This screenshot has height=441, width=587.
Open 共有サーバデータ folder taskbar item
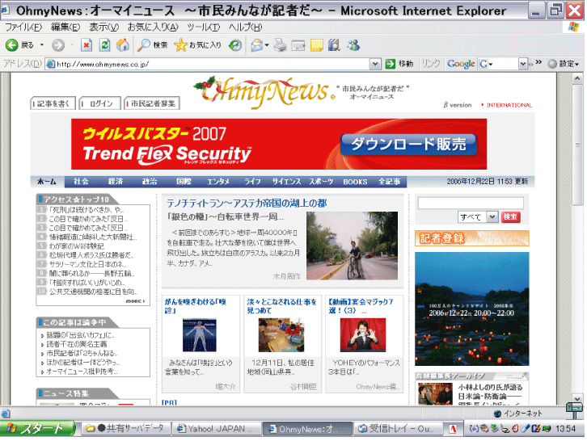pos(126,429)
